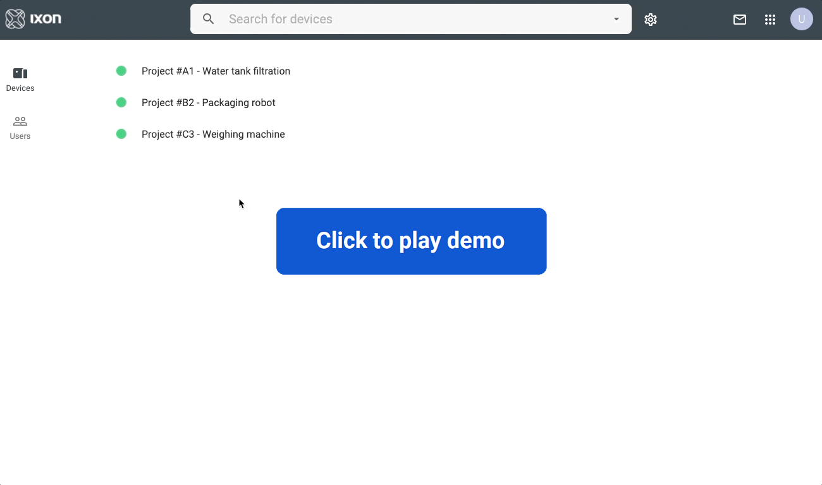Image resolution: width=822 pixels, height=485 pixels.
Task: Open the messages envelope icon
Action: click(x=739, y=19)
